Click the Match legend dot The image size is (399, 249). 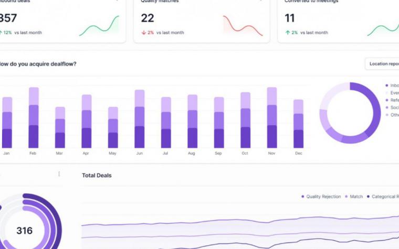pyautogui.click(x=346, y=197)
